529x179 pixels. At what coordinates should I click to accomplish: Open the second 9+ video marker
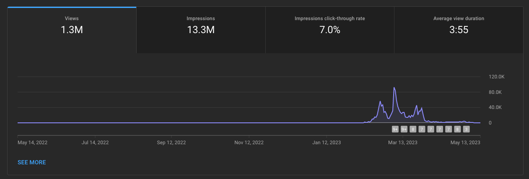[x=404, y=129]
